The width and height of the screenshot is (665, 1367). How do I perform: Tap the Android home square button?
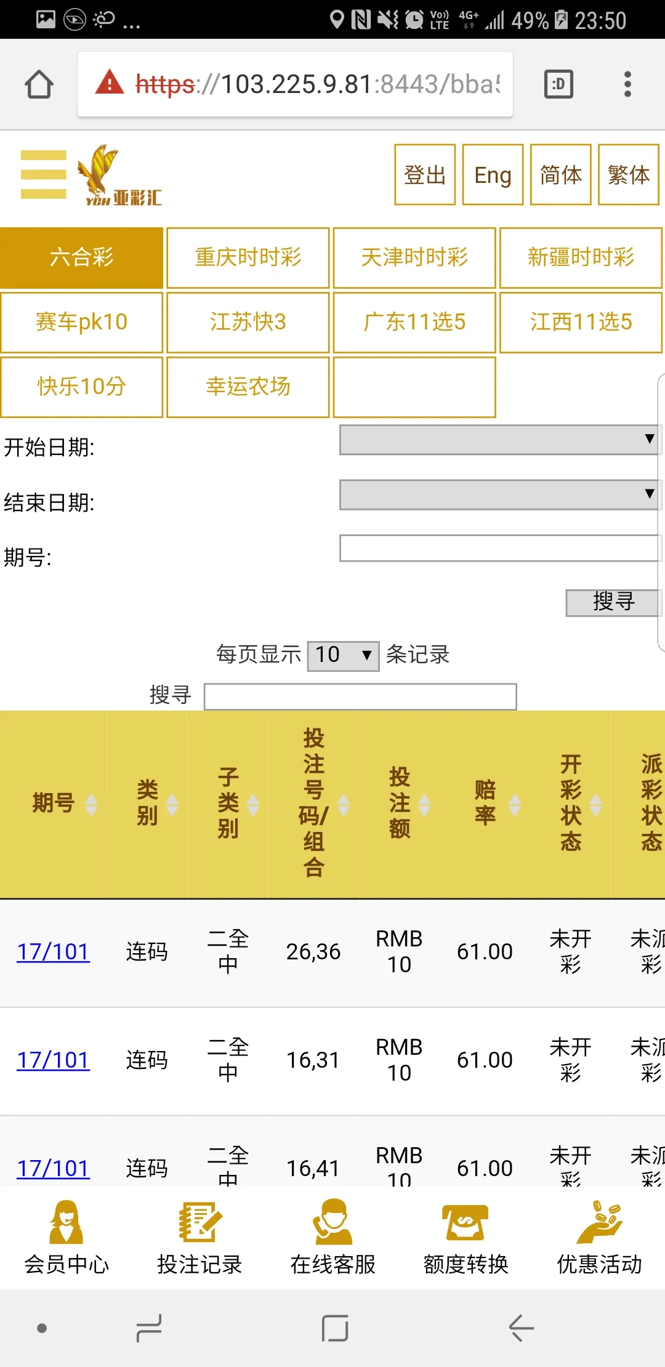[335, 1328]
